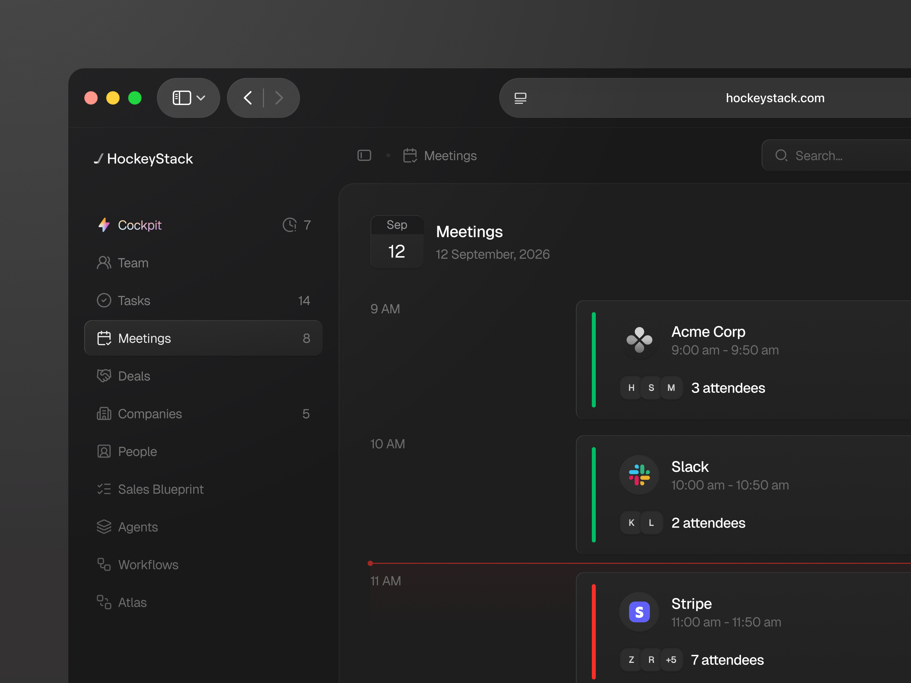Viewport: 911px width, 683px height.
Task: Click attendee R on Stripe meeting
Action: click(651, 660)
